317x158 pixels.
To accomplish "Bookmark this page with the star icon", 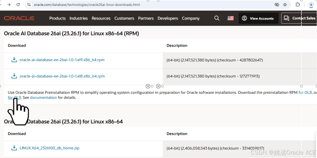I will coord(285,5).
